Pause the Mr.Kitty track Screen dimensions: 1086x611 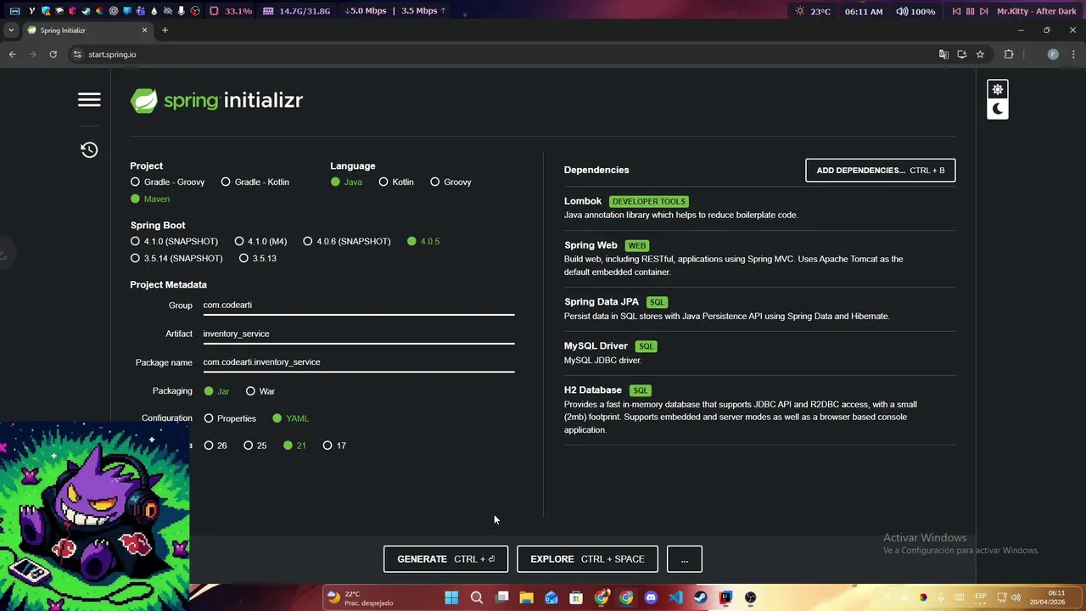(970, 11)
